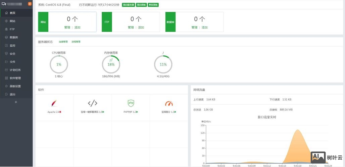Click the rocket icon in 内存使用率 gauge
This screenshot has width=345, height=167.
tap(111, 60)
